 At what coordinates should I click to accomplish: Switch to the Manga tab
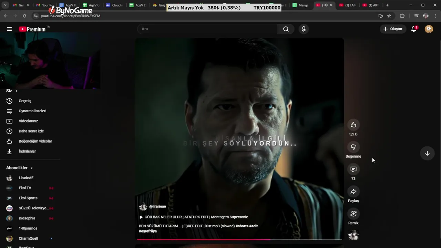(301, 5)
